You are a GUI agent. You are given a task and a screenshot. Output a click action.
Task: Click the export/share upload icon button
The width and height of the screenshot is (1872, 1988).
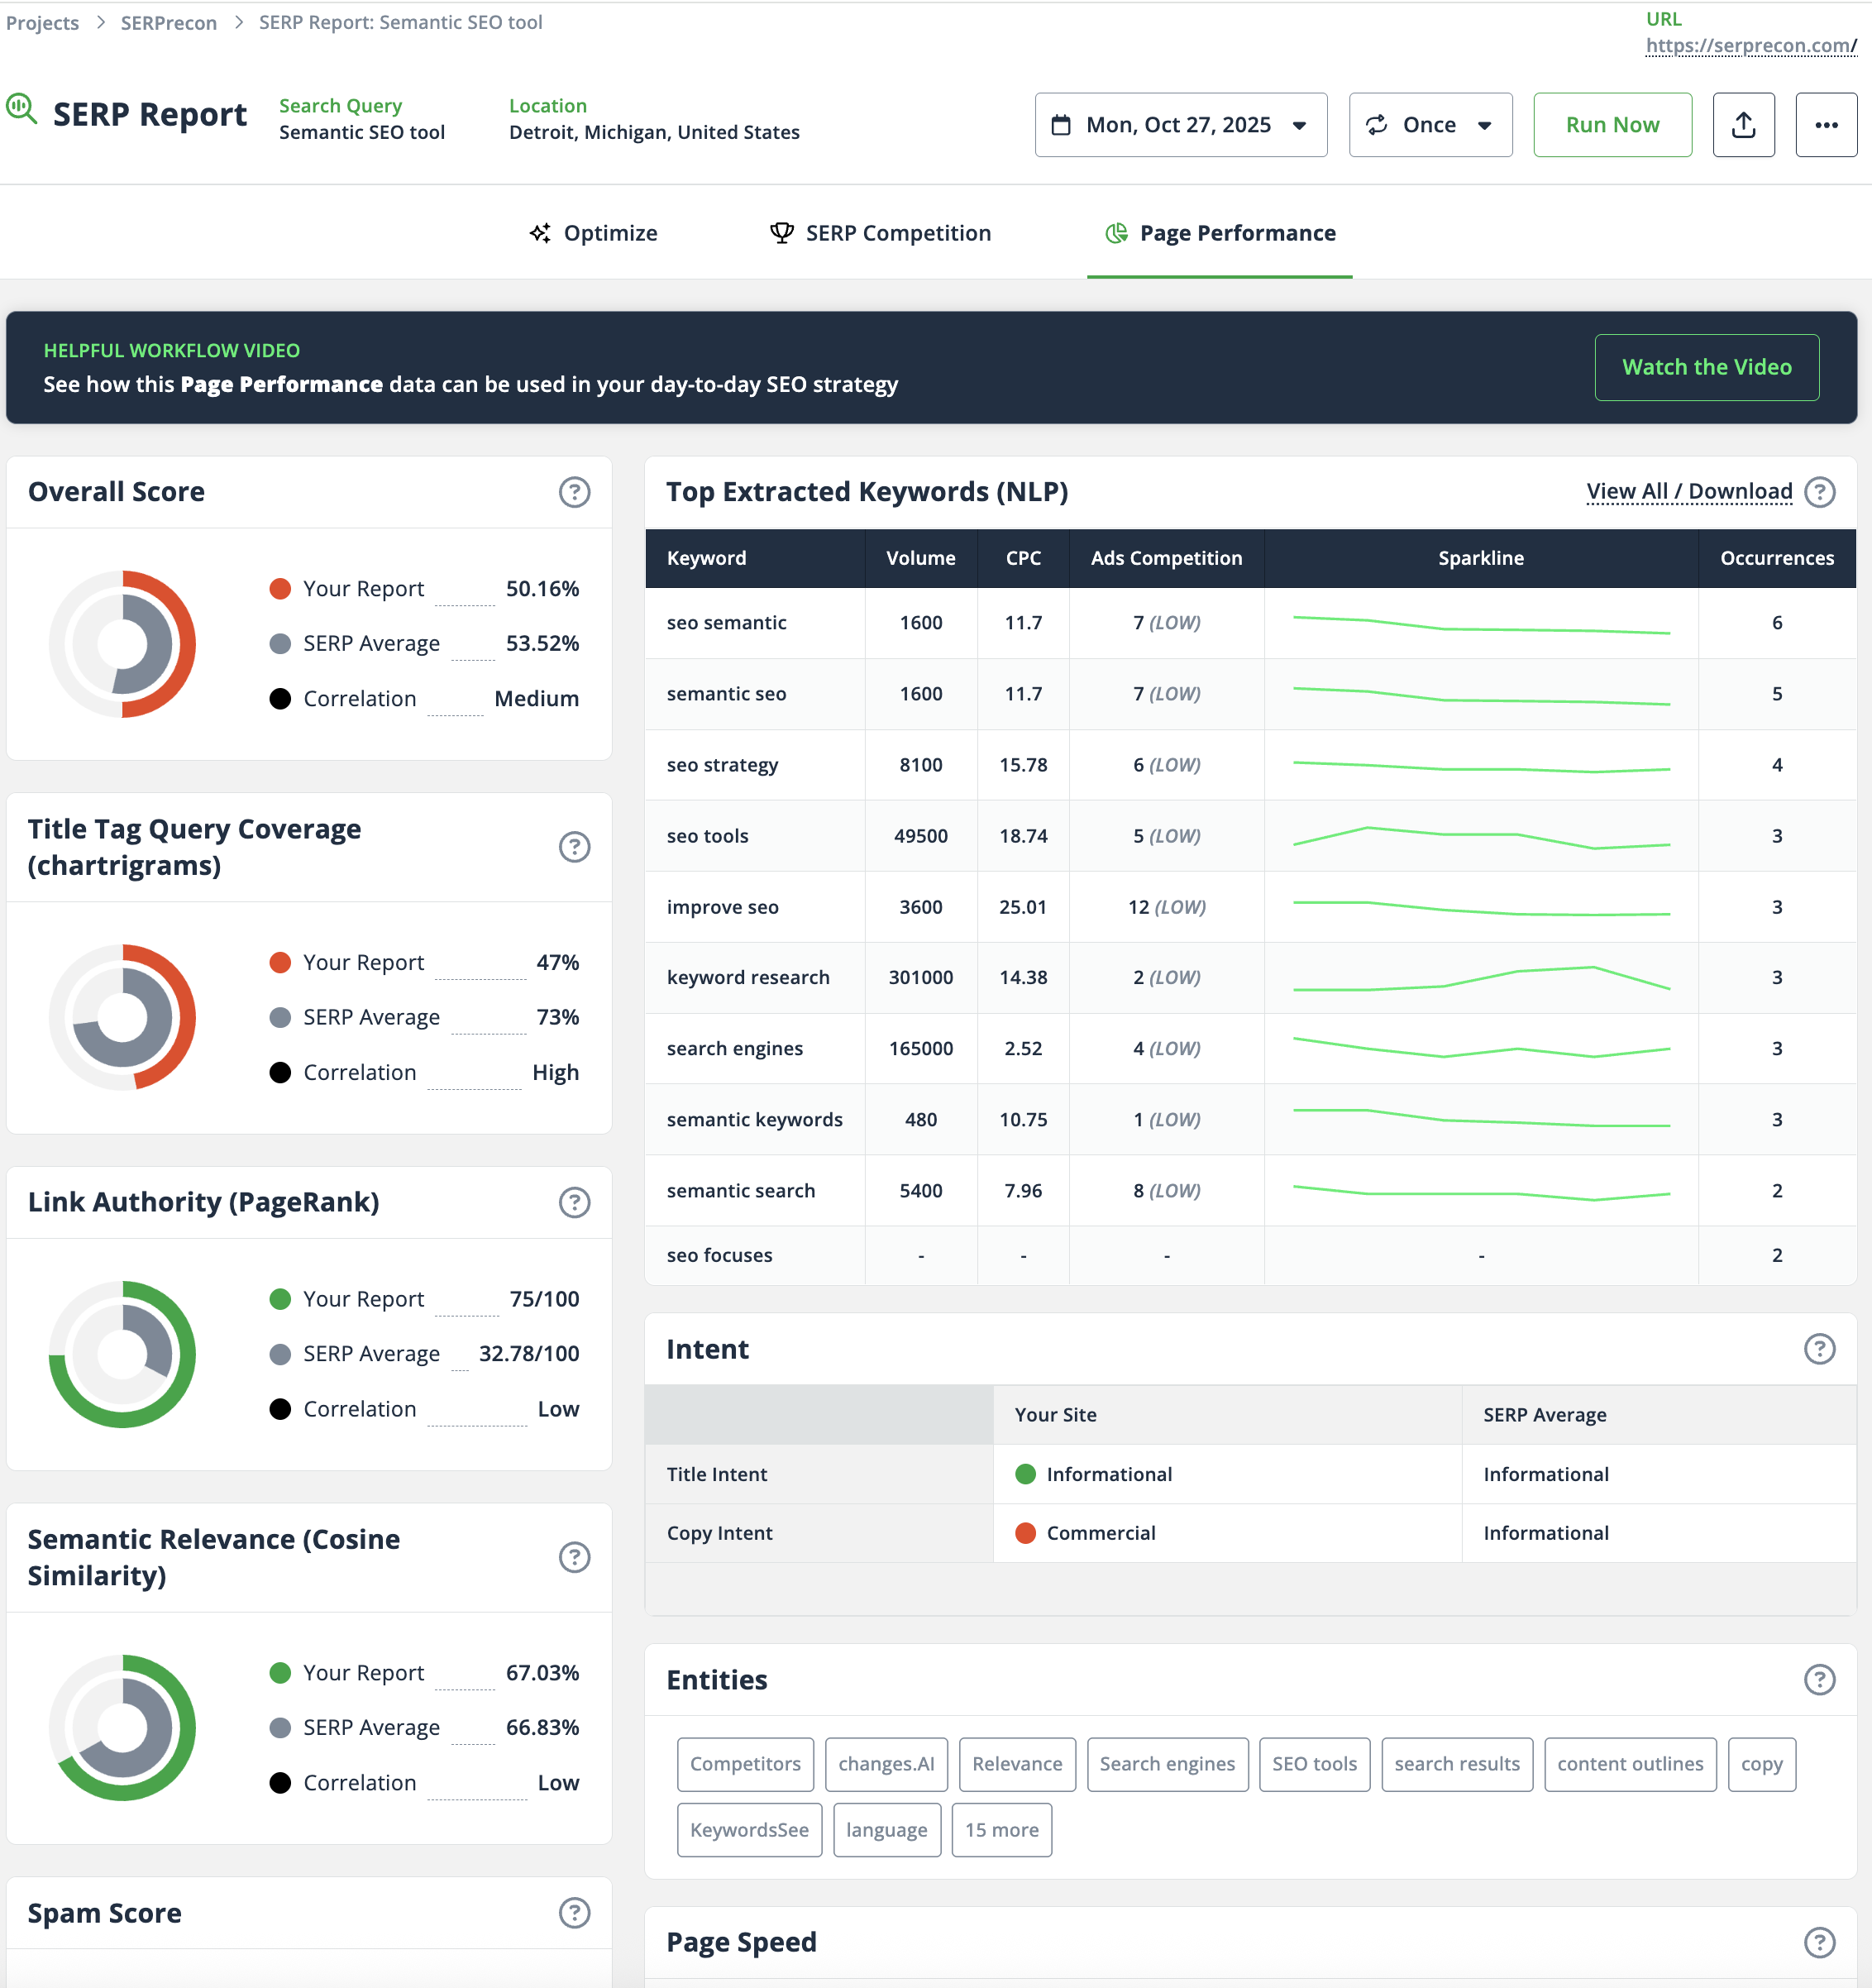pos(1743,125)
